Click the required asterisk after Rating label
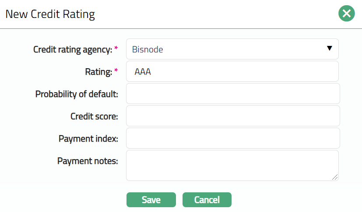 pyautogui.click(x=116, y=71)
